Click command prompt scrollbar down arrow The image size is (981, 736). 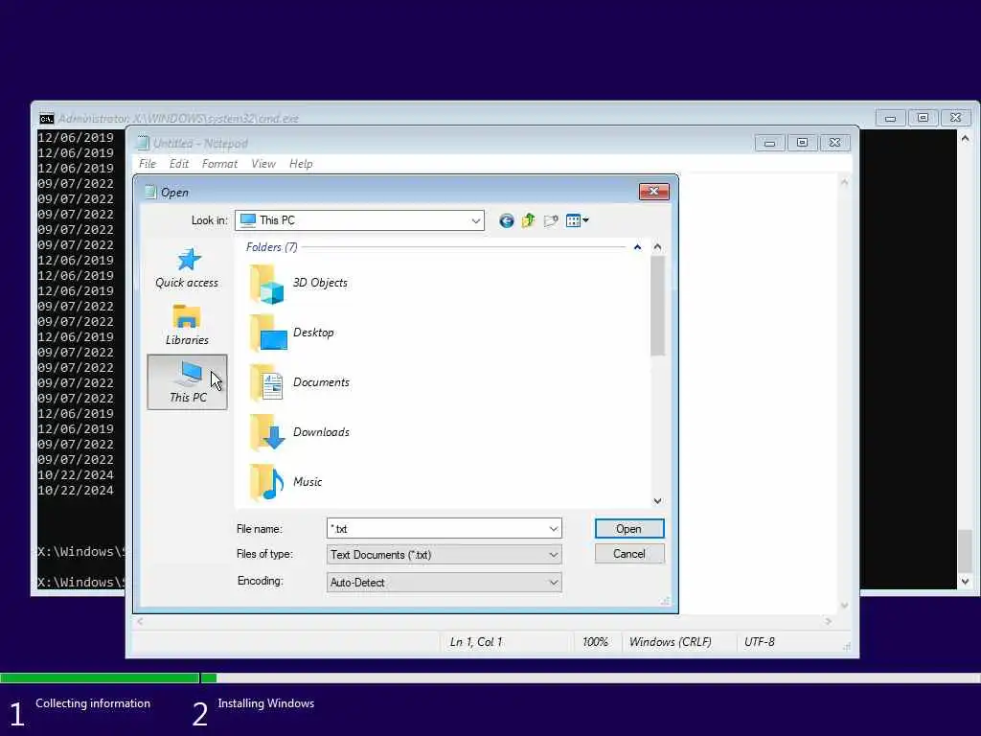(966, 582)
